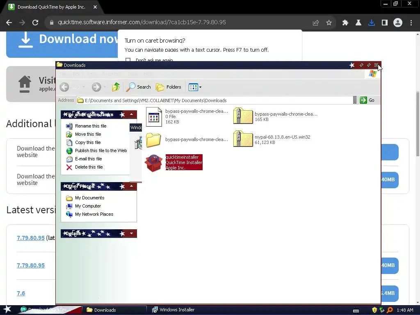The image size is (420, 315).
Task: Click the security shield tray icon
Action: pyautogui.click(x=374, y=310)
